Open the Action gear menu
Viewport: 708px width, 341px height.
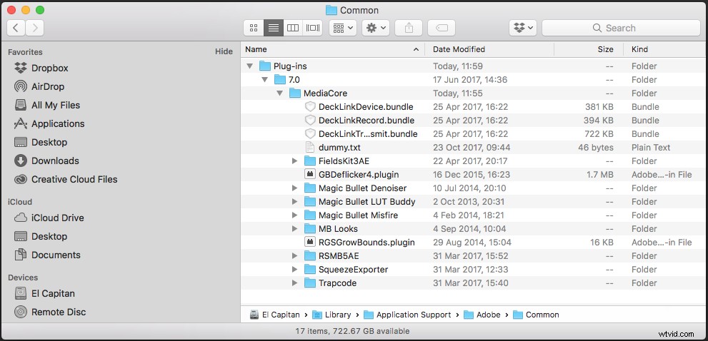coord(376,28)
